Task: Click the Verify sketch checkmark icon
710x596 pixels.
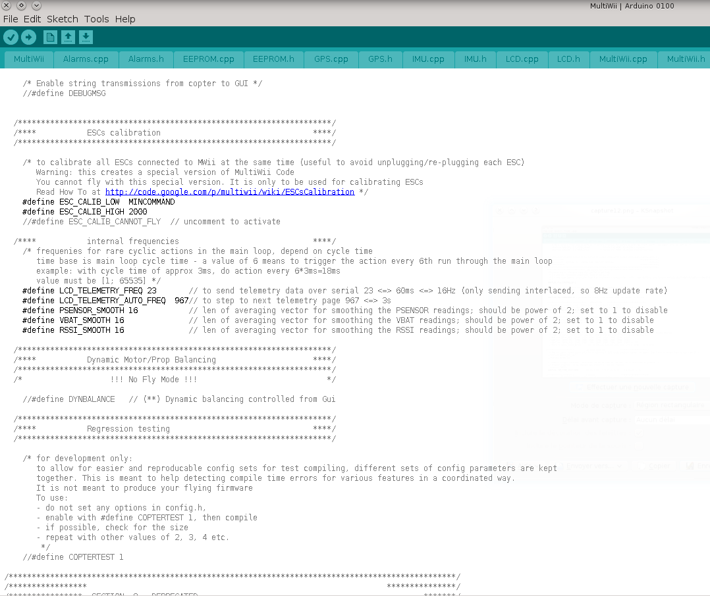Action: pyautogui.click(x=11, y=37)
